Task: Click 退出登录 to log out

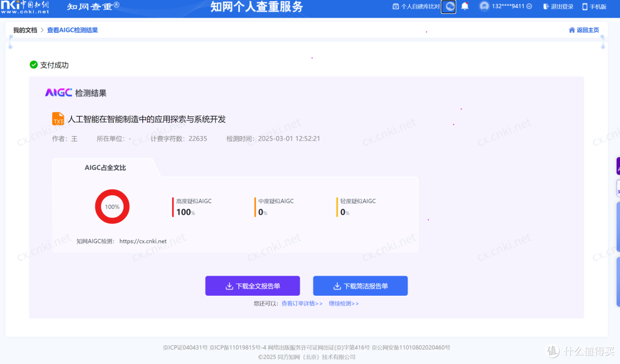Action: click(559, 6)
